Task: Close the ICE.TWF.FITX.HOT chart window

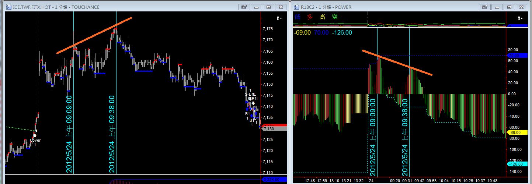Action: click(x=281, y=7)
